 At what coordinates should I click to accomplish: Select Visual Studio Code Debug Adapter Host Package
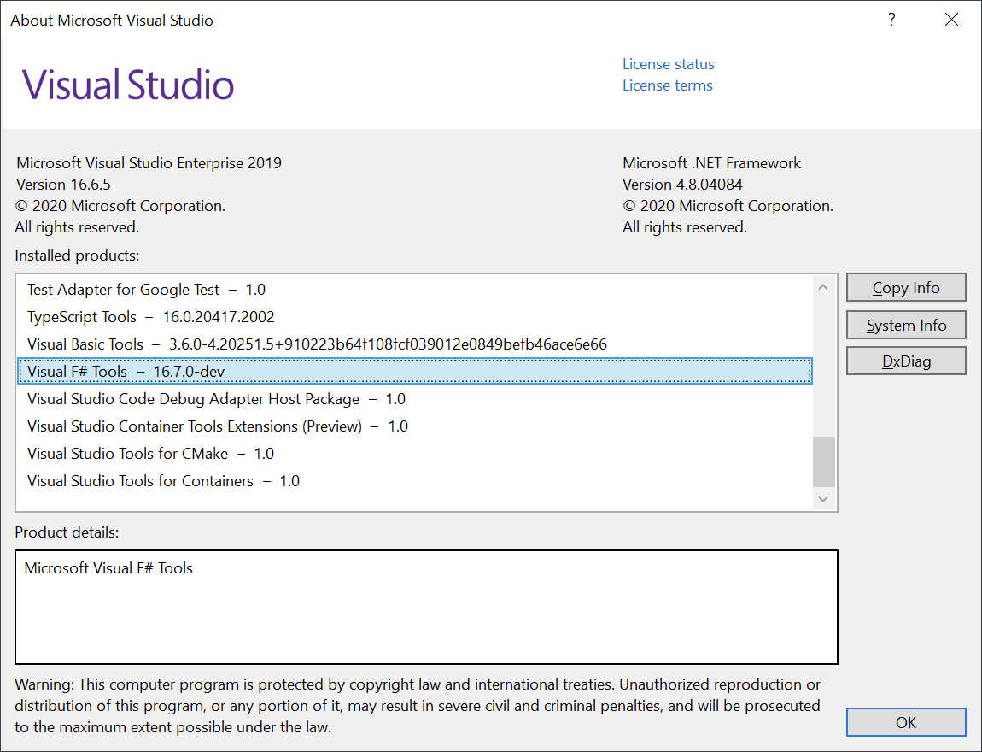415,398
